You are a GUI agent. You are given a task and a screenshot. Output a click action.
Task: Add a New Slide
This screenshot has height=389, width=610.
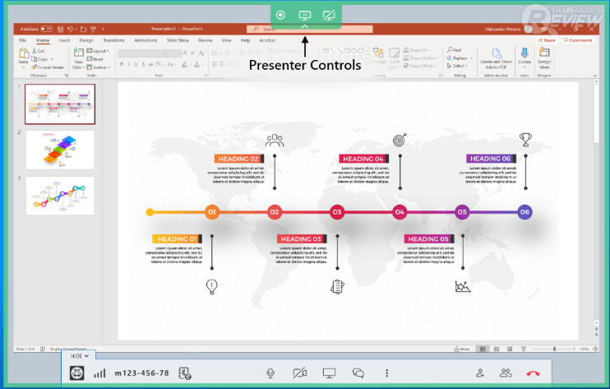click(78, 58)
